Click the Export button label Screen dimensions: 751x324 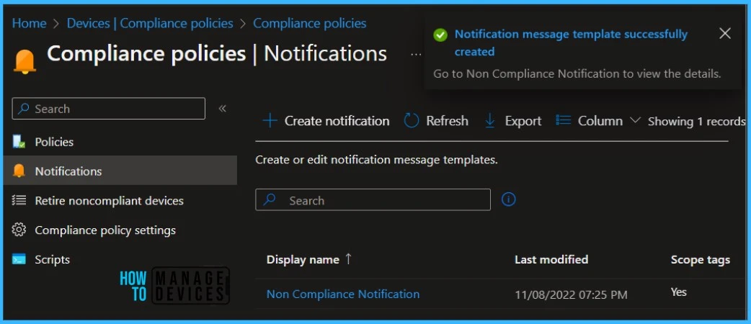(523, 121)
